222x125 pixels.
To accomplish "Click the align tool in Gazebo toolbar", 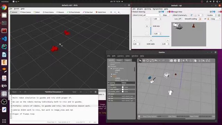I will pyautogui.click(x=204, y=61).
